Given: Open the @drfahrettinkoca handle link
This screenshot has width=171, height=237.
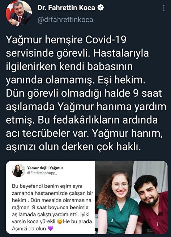Looking at the screenshot, I should (65, 20).
